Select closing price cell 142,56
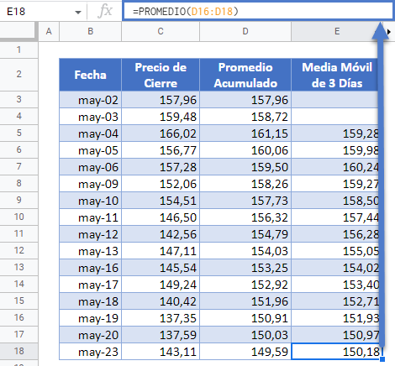This screenshot has height=366, width=395. pos(161,234)
